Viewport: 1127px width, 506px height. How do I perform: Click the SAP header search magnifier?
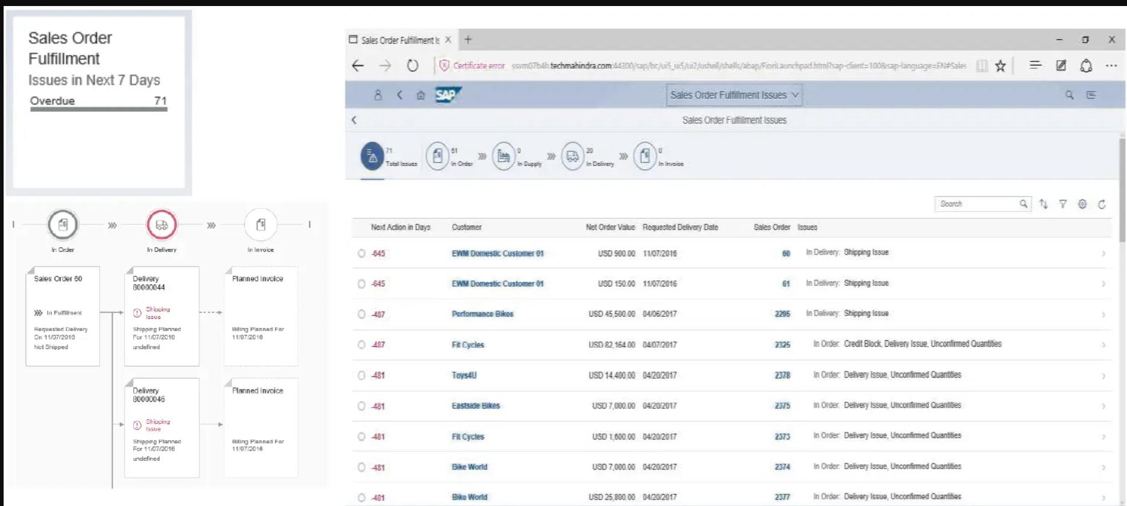point(1069,95)
